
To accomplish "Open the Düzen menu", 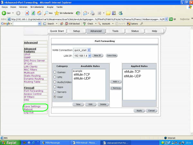I will (13, 7).
